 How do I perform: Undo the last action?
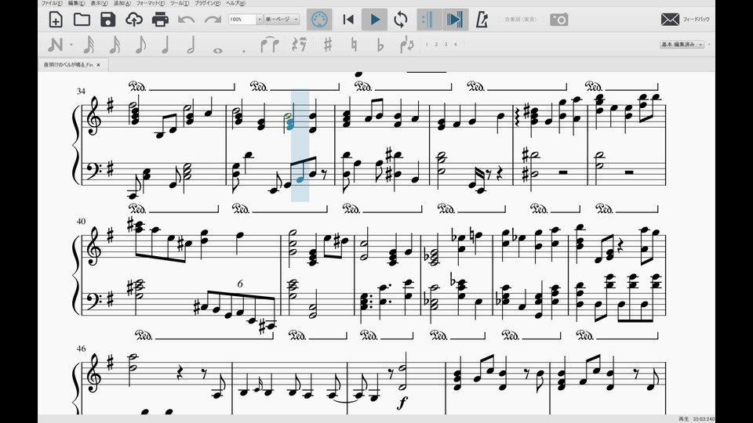[x=187, y=20]
